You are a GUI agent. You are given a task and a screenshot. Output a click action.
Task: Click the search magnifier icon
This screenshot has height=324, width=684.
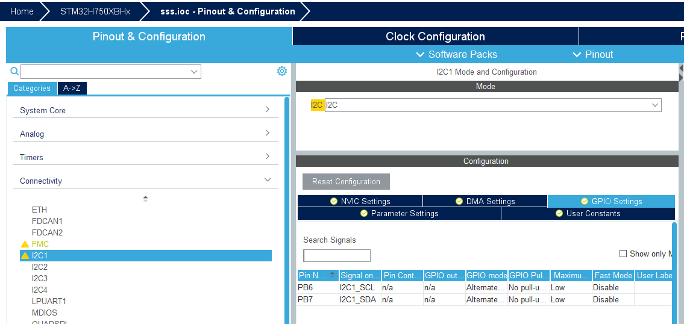point(14,71)
